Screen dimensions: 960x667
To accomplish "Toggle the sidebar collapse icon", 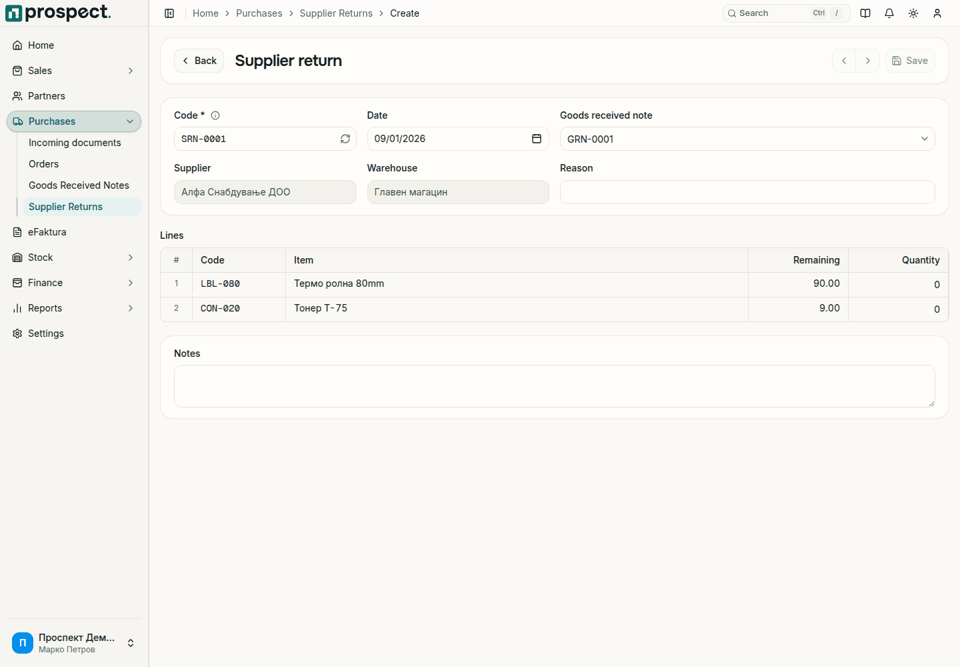I will pyautogui.click(x=169, y=13).
